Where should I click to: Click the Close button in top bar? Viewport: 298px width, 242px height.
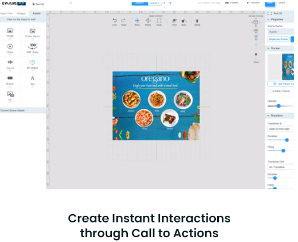point(281,3)
